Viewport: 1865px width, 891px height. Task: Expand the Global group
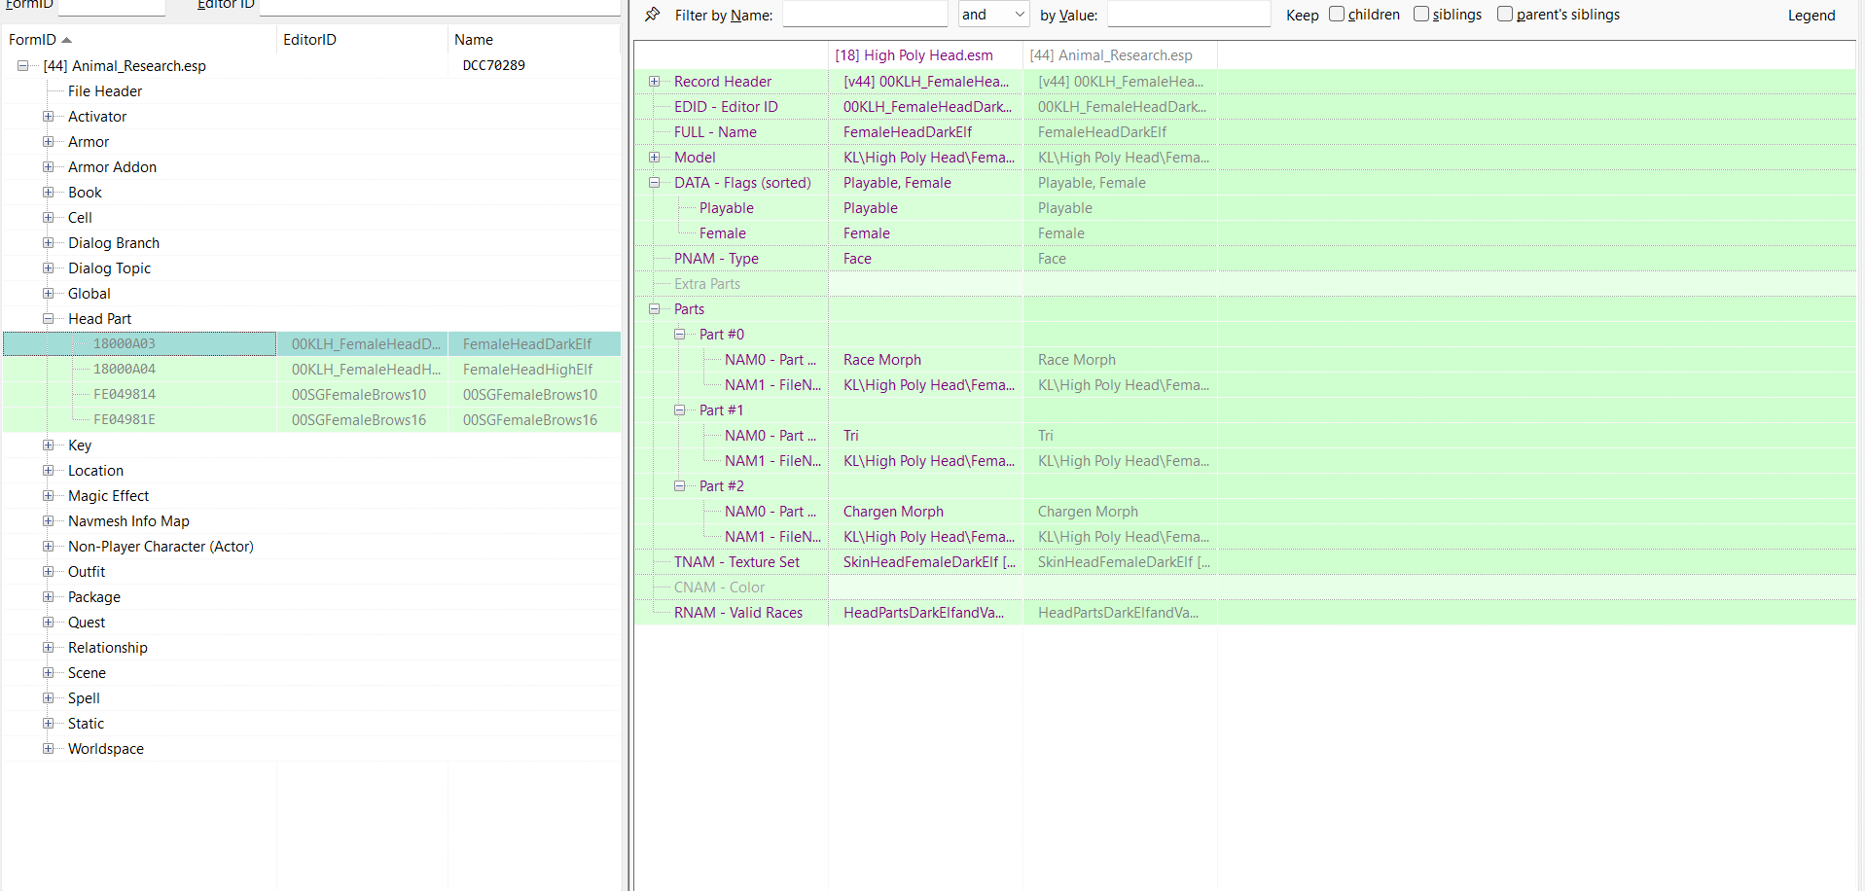pyautogui.click(x=48, y=294)
